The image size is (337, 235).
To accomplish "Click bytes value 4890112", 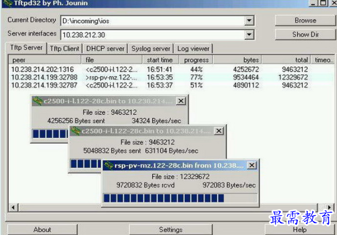I will [246, 85].
